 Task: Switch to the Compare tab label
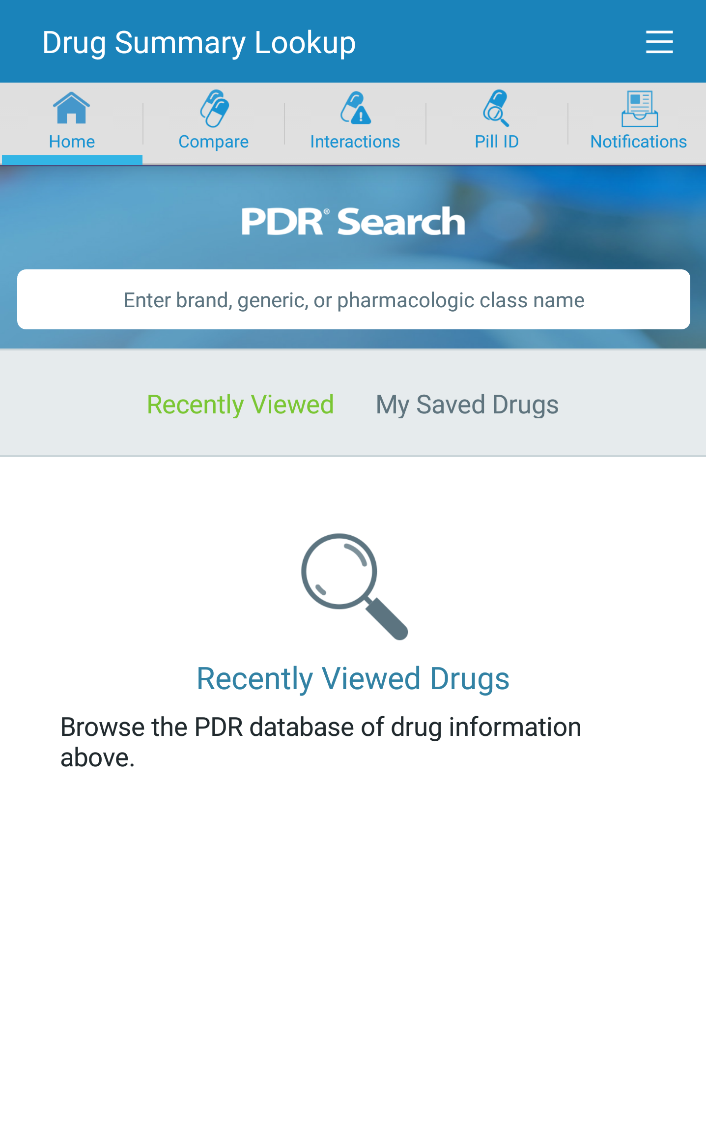tap(214, 142)
